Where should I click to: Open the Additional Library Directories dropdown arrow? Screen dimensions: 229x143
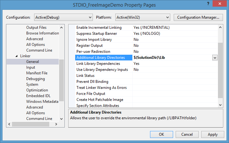pos(215,58)
